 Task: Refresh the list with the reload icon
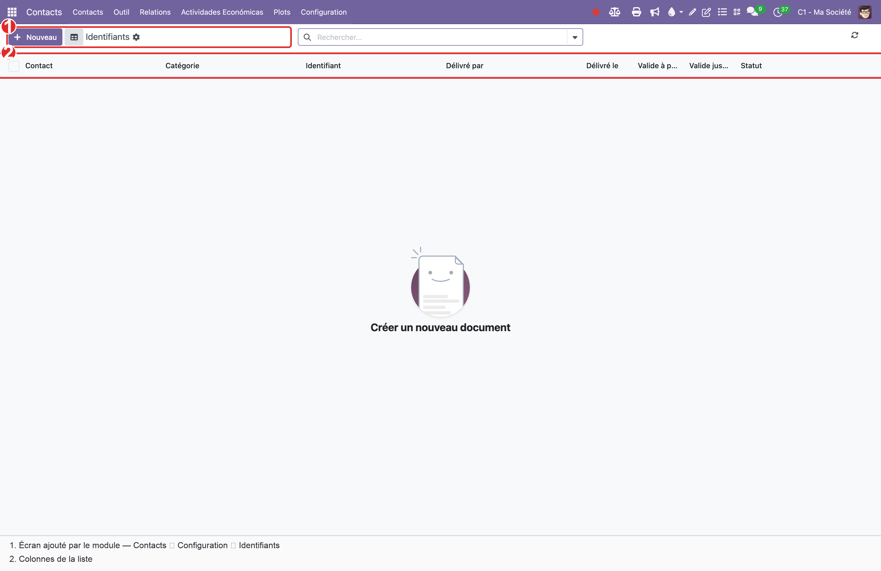854,35
